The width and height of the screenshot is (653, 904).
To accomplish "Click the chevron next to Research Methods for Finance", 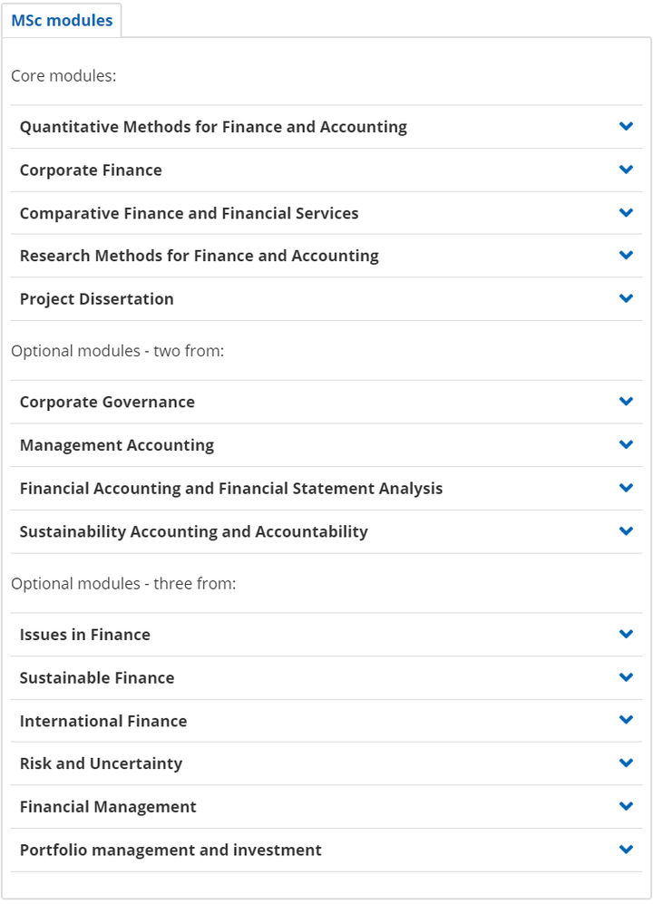I will [x=626, y=255].
